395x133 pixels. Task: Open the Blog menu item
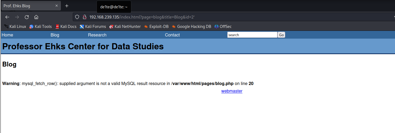[x=55, y=35]
